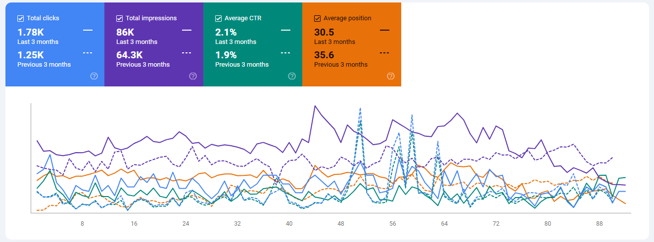Click the 2.1% average CTR value
Screen dimensions: 654x242
coord(226,33)
